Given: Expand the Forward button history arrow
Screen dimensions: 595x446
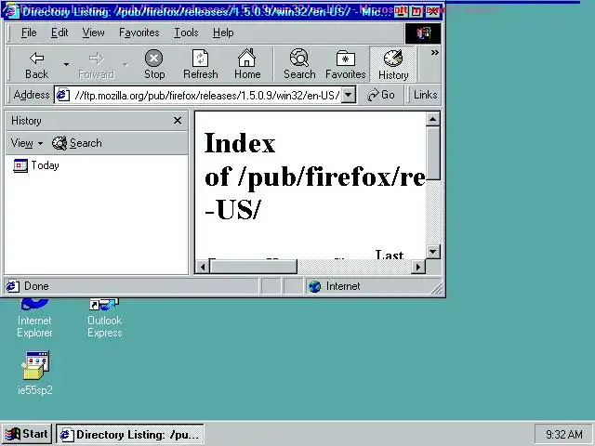Looking at the screenshot, I should coord(126,64).
